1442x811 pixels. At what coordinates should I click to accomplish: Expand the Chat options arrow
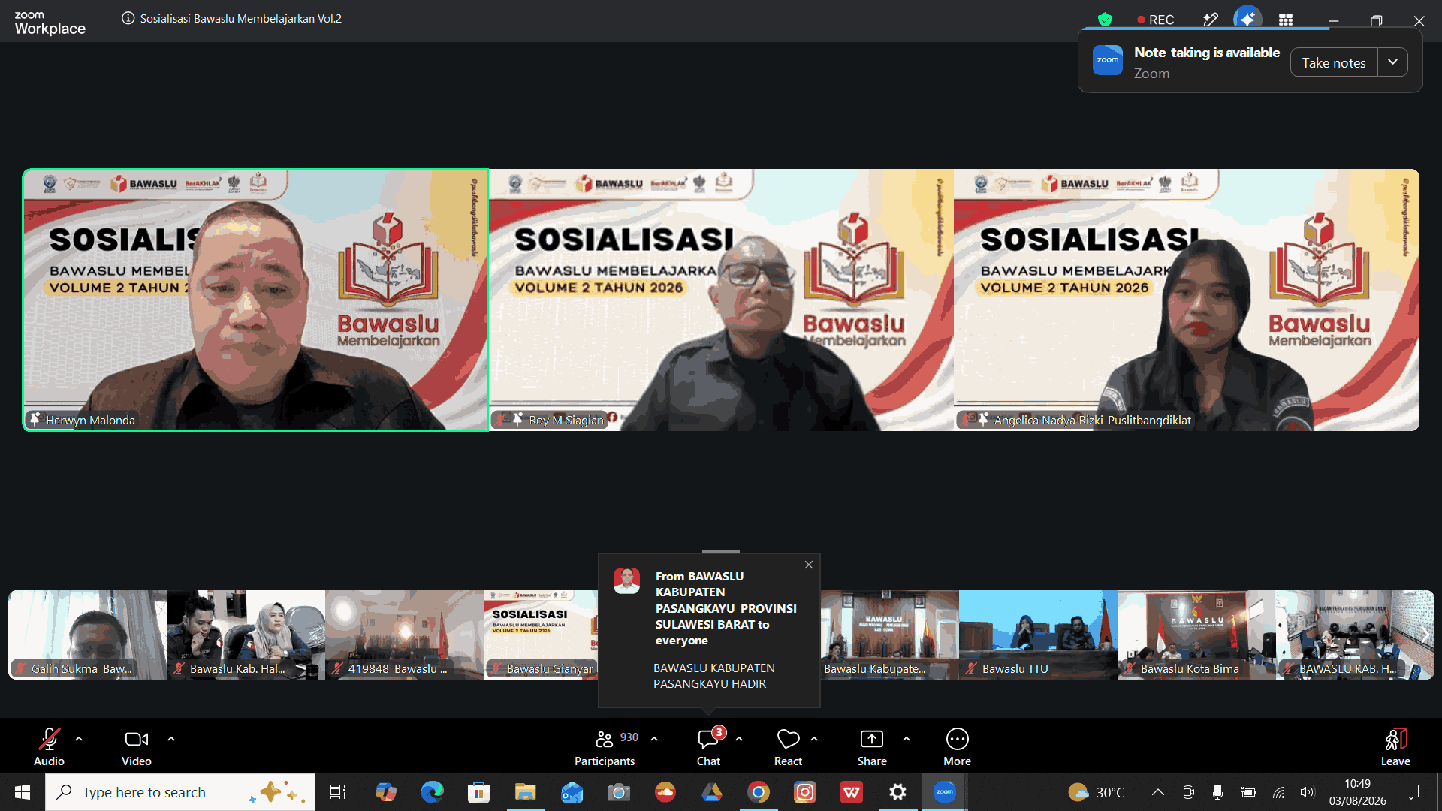coord(739,739)
